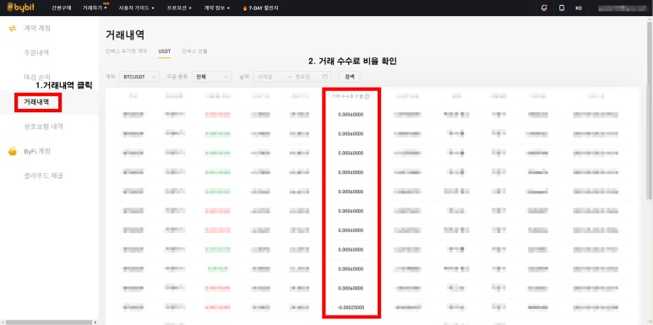653x325 pixels.
Task: Open 주문내역 in the sidebar
Action: (36, 53)
